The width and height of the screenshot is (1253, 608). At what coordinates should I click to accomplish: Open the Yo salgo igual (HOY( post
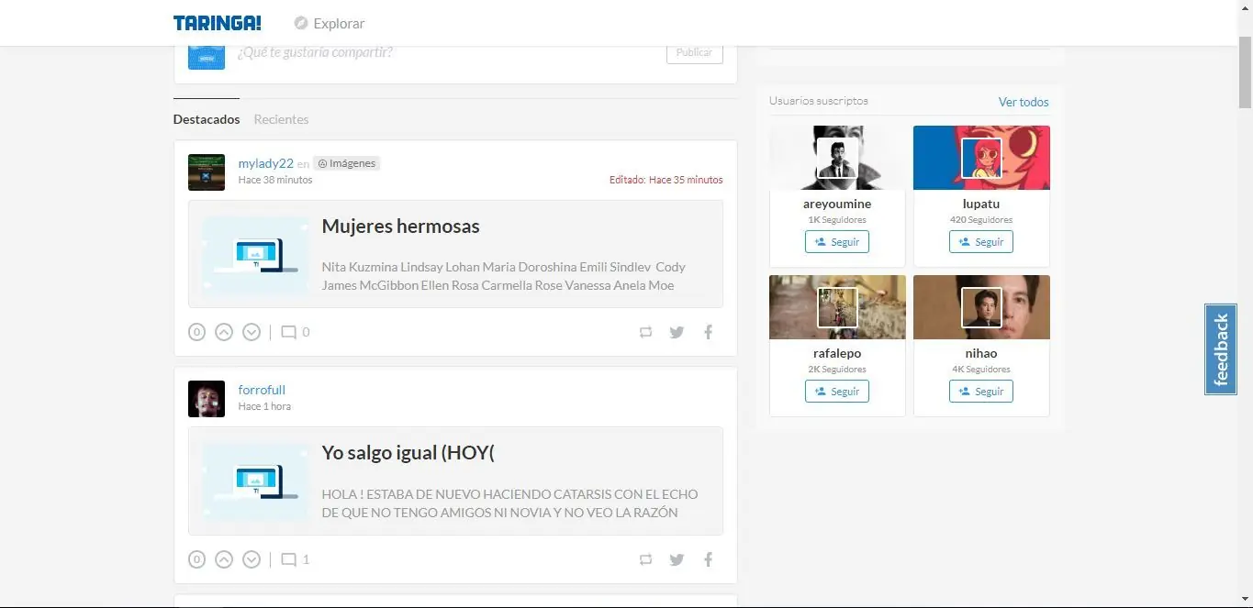coord(408,453)
